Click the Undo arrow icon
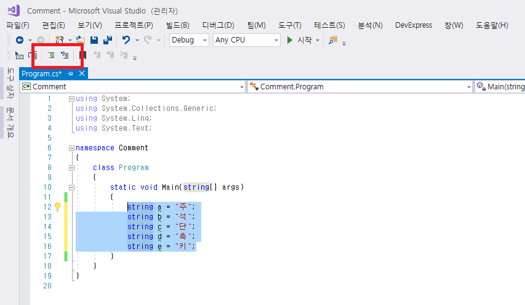This screenshot has width=525, height=305. (126, 40)
